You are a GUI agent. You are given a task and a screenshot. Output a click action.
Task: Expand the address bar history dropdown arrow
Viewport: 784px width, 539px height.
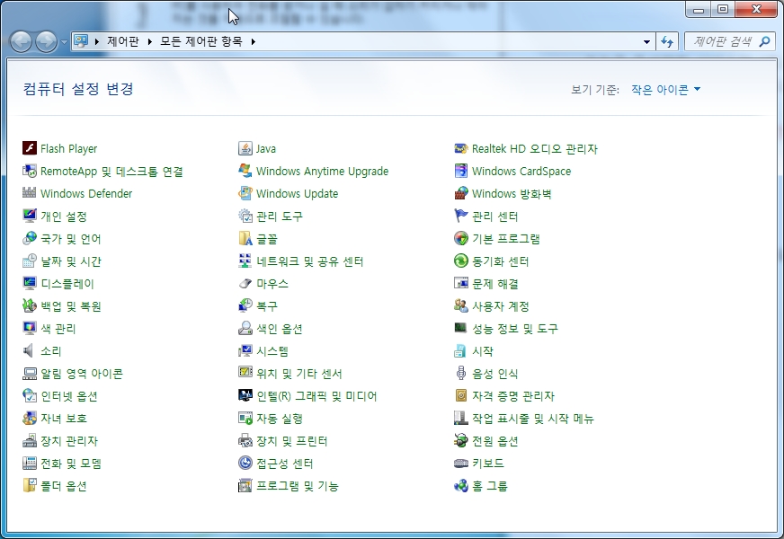coord(646,41)
